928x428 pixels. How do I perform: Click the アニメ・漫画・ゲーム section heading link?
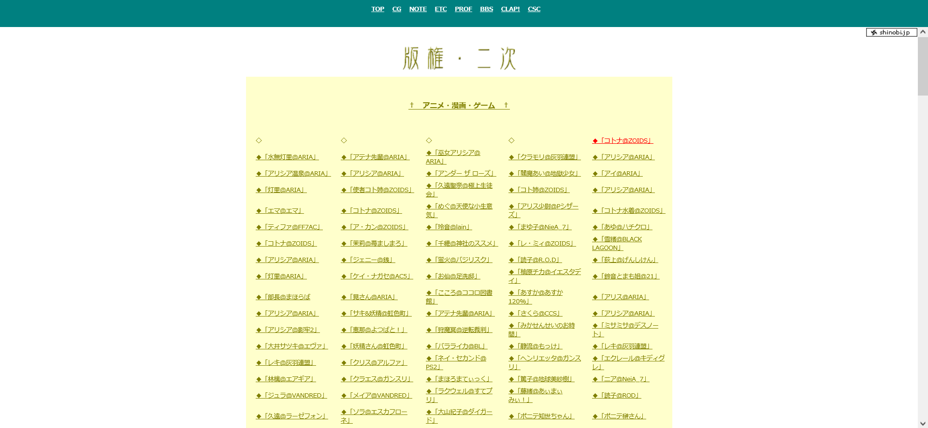point(459,106)
